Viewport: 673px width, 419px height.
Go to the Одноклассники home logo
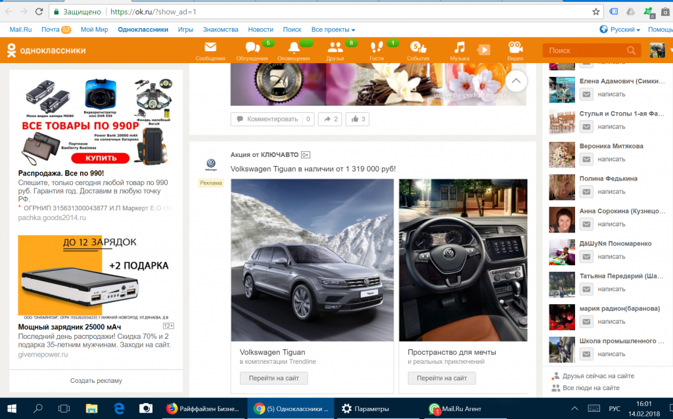tap(47, 50)
